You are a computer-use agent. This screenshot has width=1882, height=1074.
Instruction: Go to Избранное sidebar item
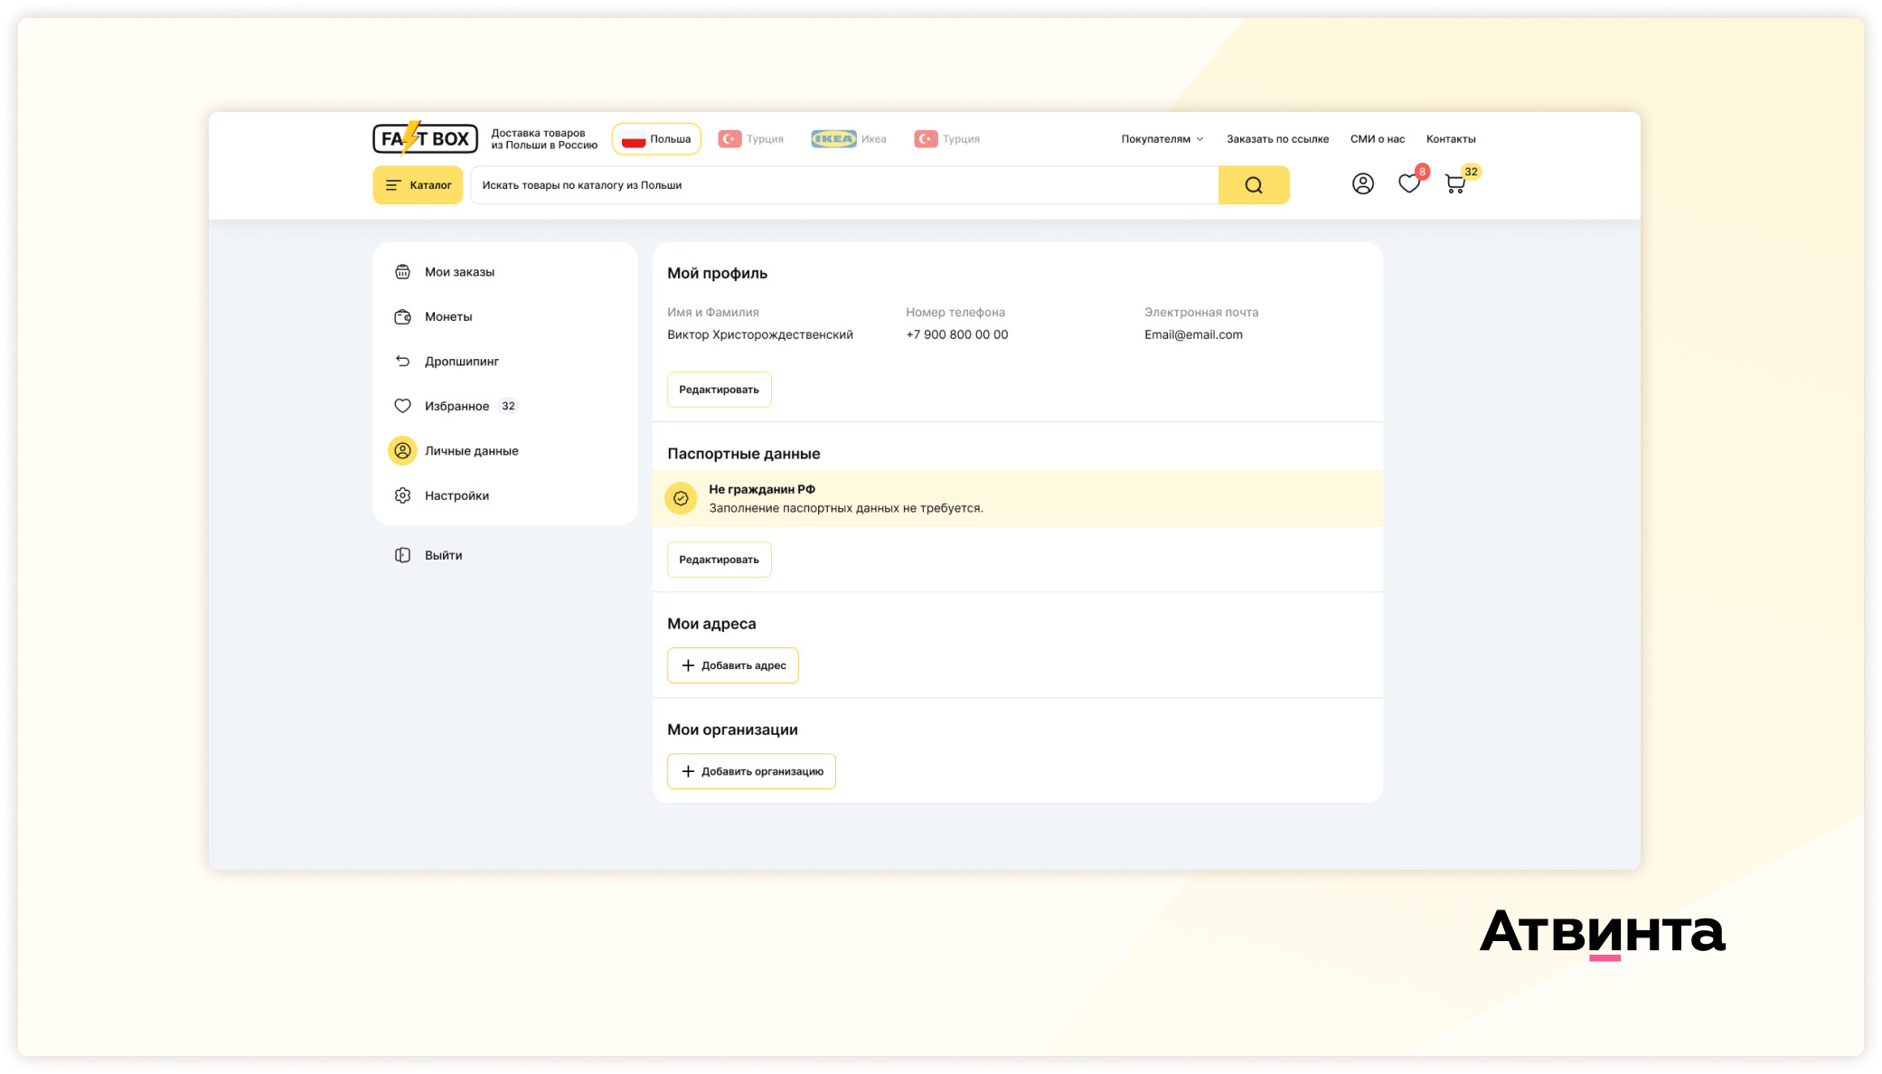click(x=456, y=406)
